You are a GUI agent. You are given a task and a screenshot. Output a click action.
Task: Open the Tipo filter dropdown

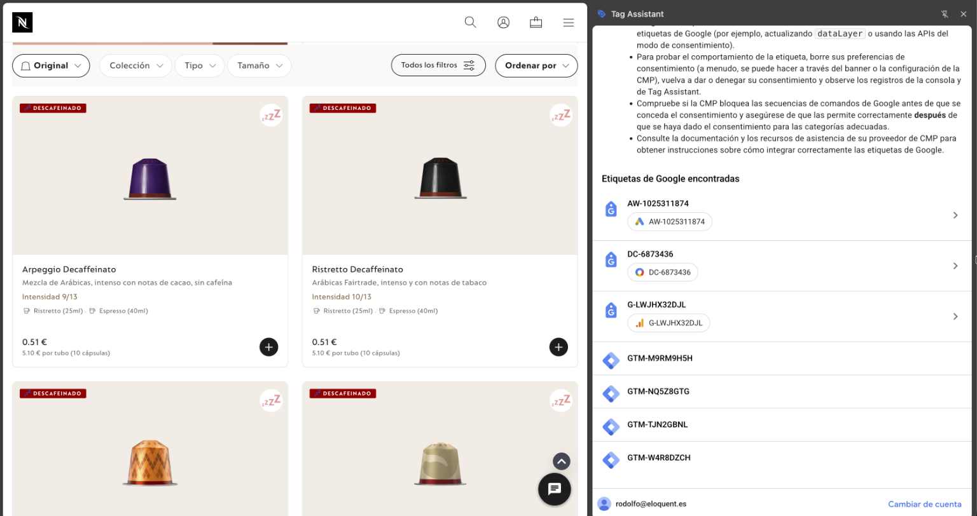click(x=199, y=65)
